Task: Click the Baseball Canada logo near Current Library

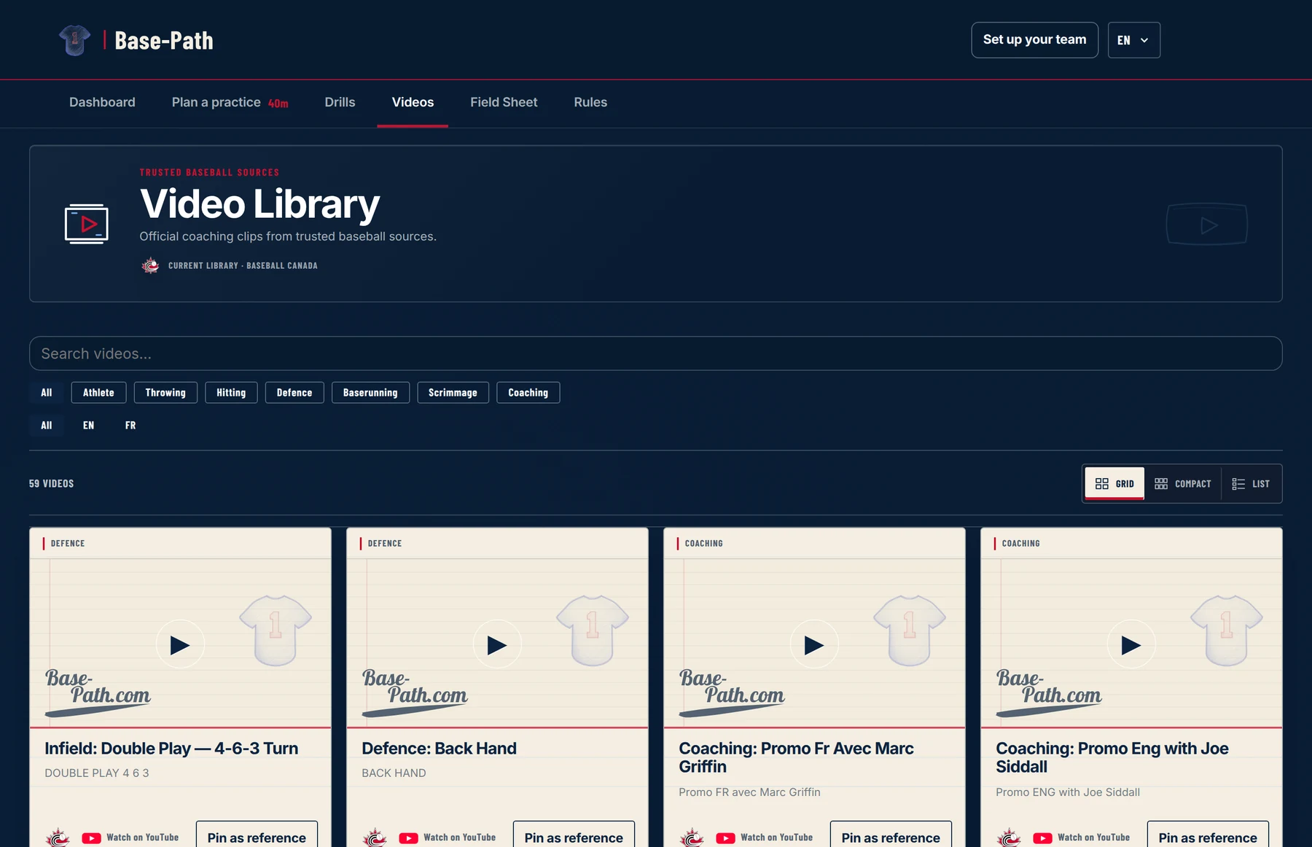Action: (150, 265)
